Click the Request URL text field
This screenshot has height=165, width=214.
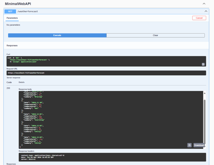tap(106, 73)
